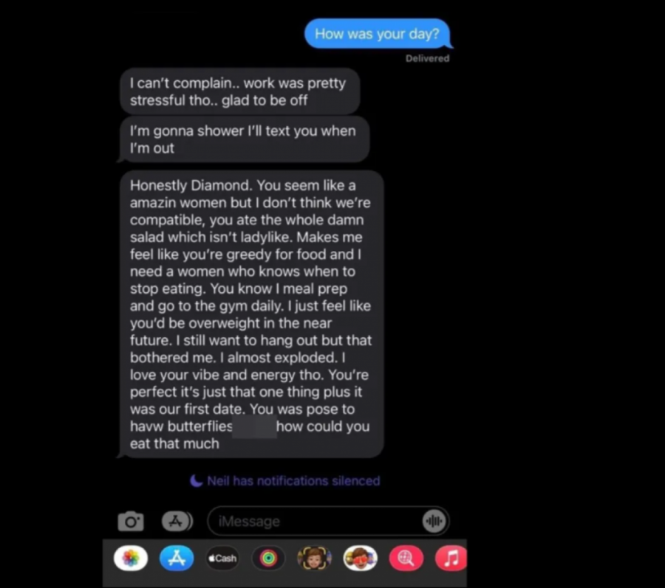
Task: Tap the audio message waveform icon
Action: click(434, 521)
